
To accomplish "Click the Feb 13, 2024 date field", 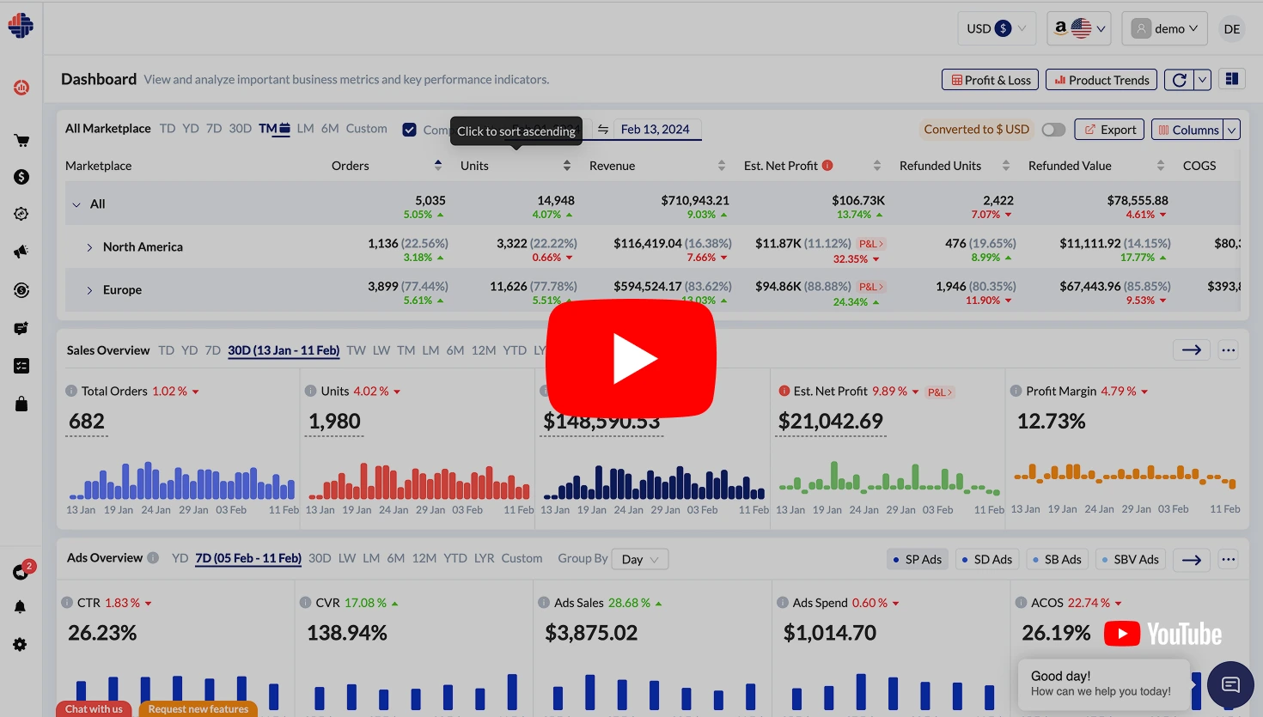I will pos(659,130).
